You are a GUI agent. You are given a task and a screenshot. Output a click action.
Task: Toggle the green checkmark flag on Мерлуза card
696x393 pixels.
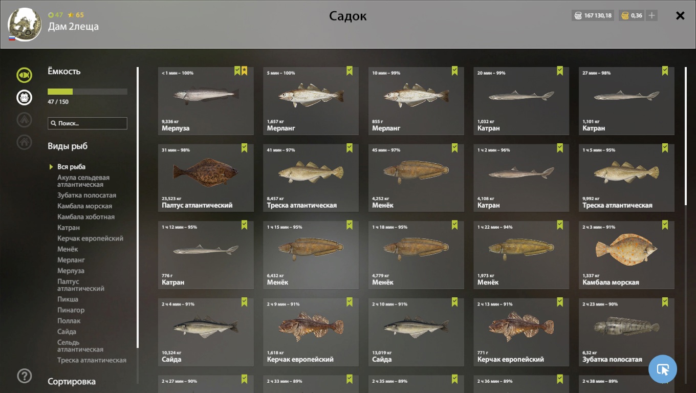pyautogui.click(x=237, y=71)
